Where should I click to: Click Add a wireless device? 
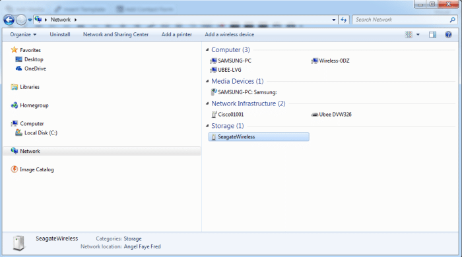(229, 34)
